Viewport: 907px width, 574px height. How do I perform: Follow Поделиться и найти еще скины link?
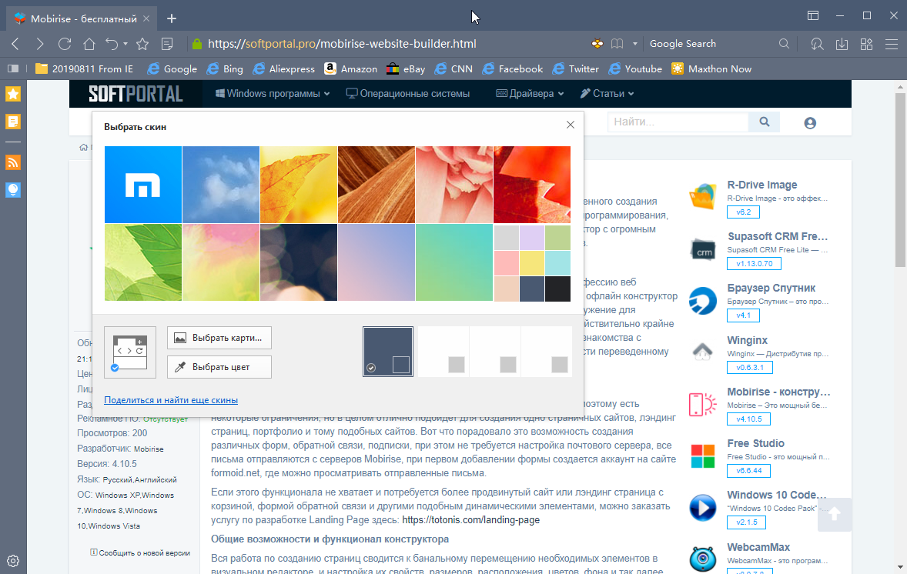point(171,400)
